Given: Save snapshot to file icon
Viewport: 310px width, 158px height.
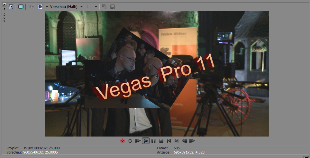Looking at the screenshot, I should point(113,6).
